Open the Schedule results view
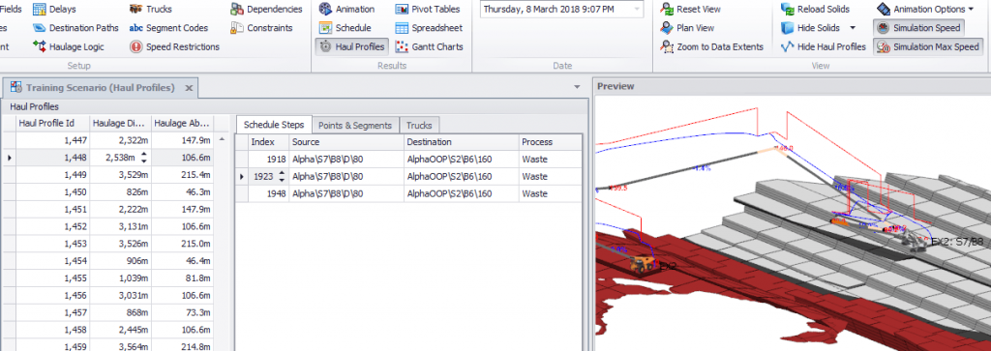Viewport: 991px width, 351px height. pos(345,28)
